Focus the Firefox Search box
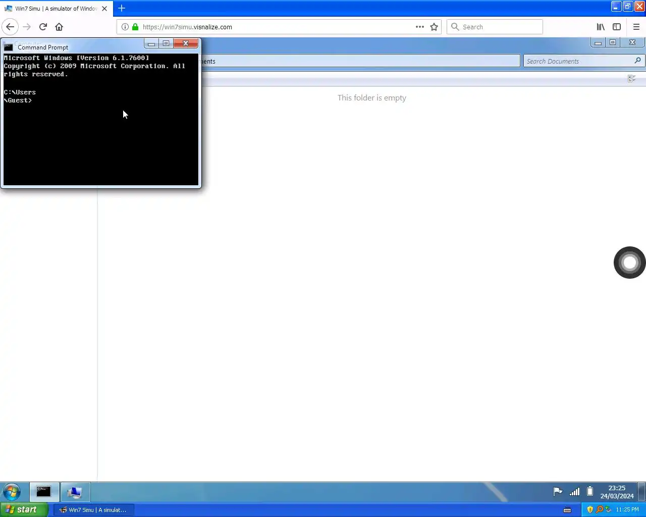646x517 pixels. (495, 27)
